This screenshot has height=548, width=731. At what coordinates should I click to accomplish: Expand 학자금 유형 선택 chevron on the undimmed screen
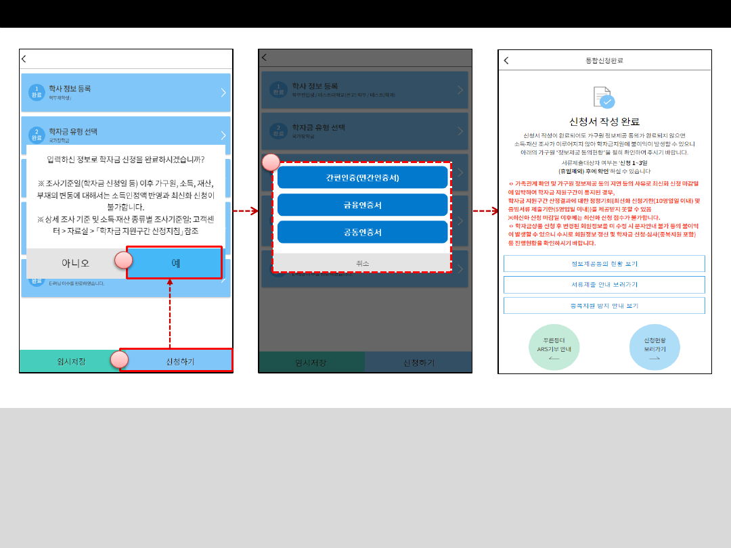click(223, 135)
